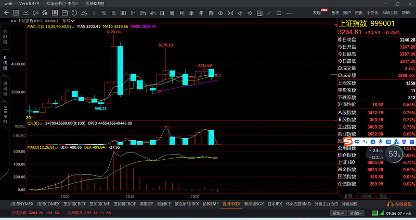Open the 发现 menu

pyautogui.click(x=317, y=12)
